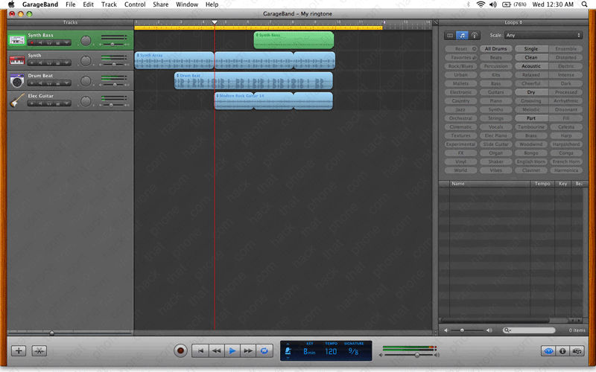The image size is (596, 372).
Task: Open the Media Browser button
Action: [576, 350]
